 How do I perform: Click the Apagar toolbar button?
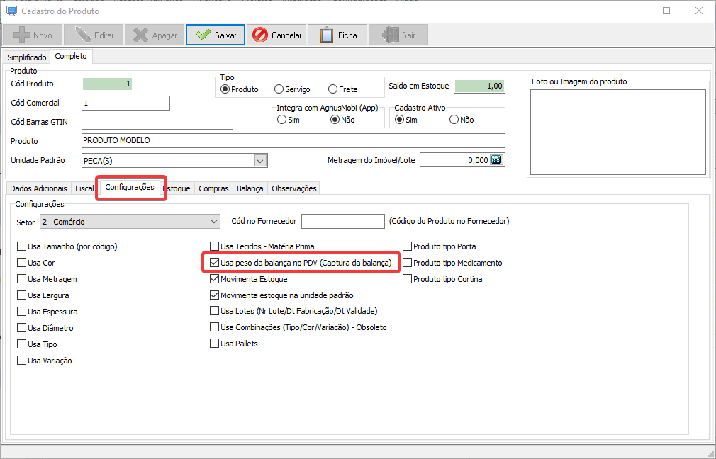tap(155, 35)
